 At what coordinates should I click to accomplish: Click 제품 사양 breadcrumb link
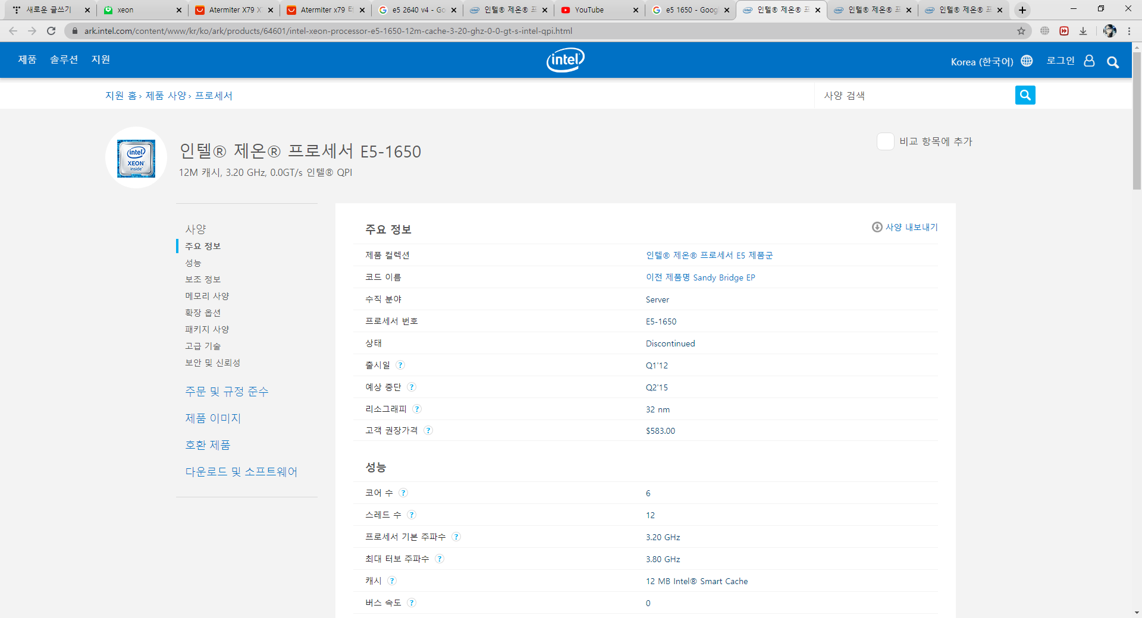[166, 96]
